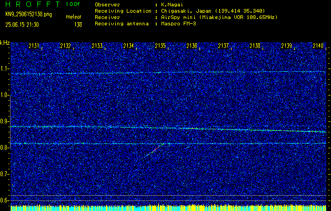Click the 2134 time marker

(128, 46)
